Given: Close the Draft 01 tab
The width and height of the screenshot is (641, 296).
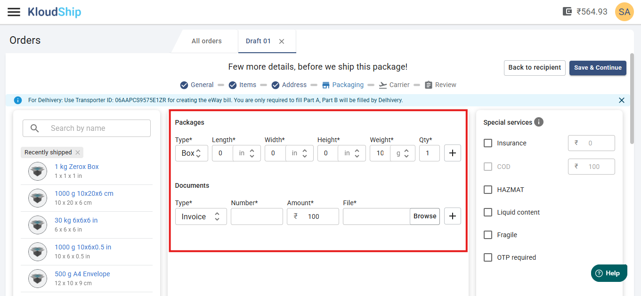Looking at the screenshot, I should (282, 41).
